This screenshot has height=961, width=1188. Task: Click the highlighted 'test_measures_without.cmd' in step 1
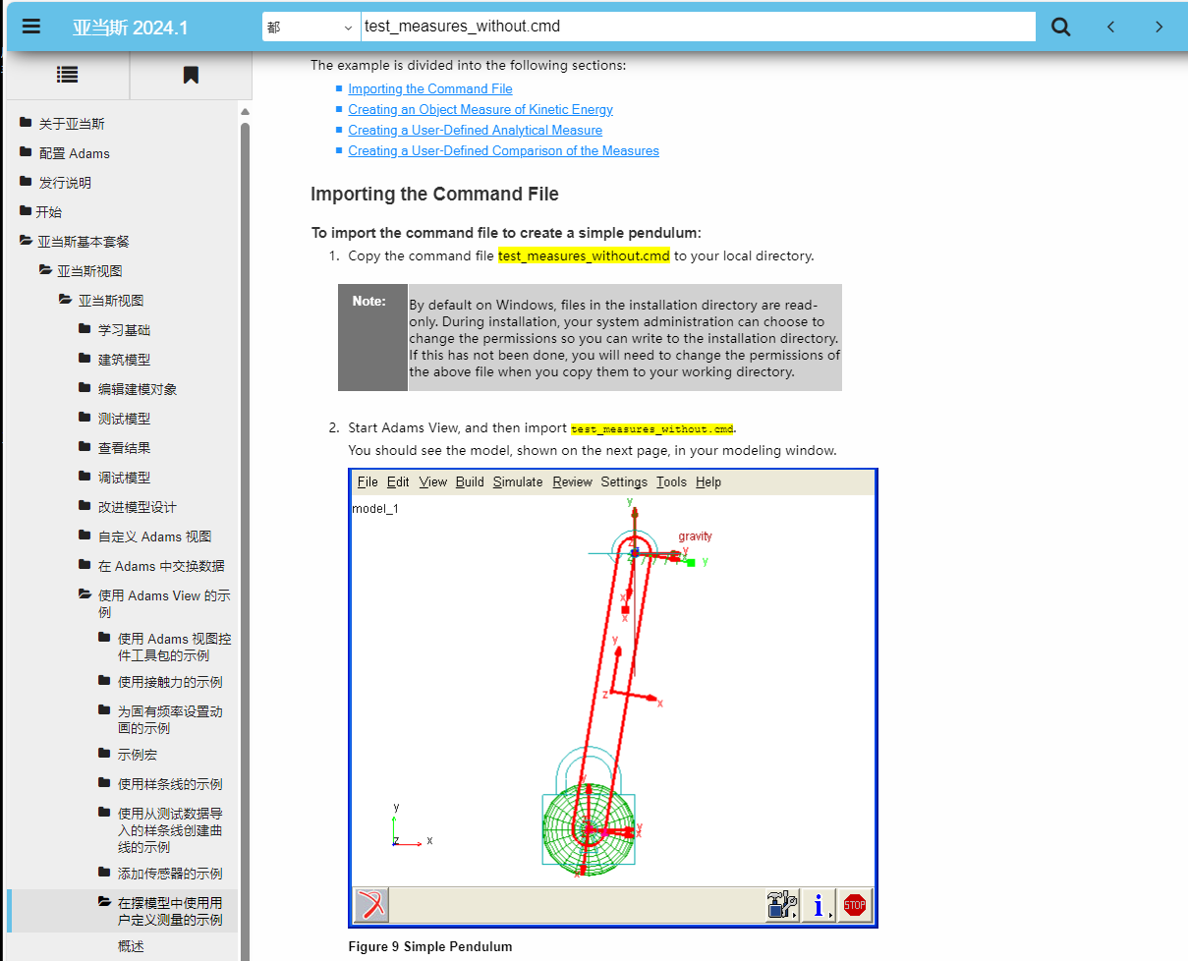click(584, 255)
